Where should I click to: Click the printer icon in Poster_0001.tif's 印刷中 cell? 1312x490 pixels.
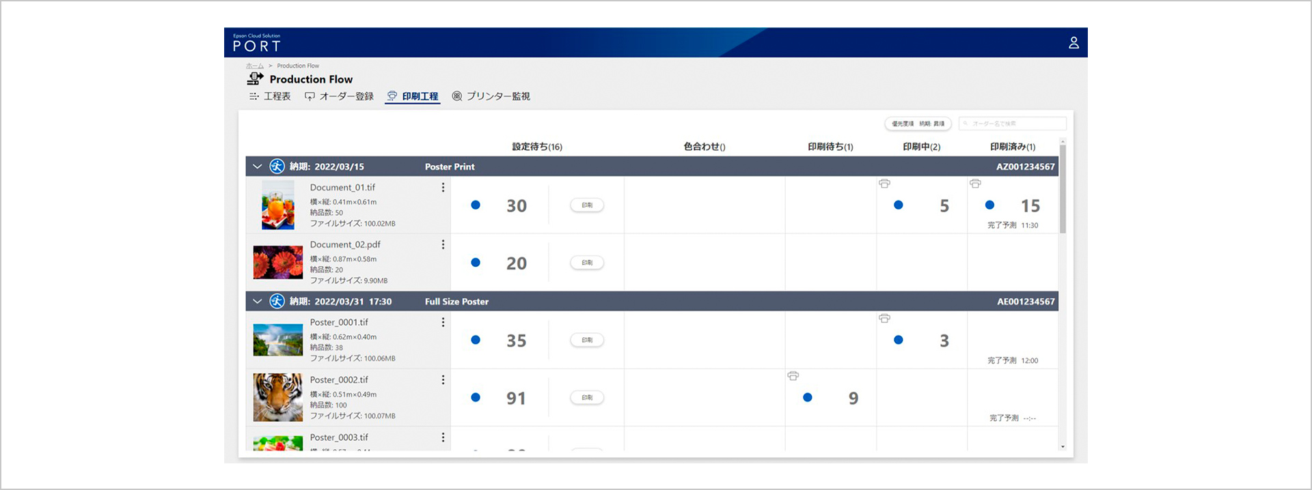(x=884, y=319)
